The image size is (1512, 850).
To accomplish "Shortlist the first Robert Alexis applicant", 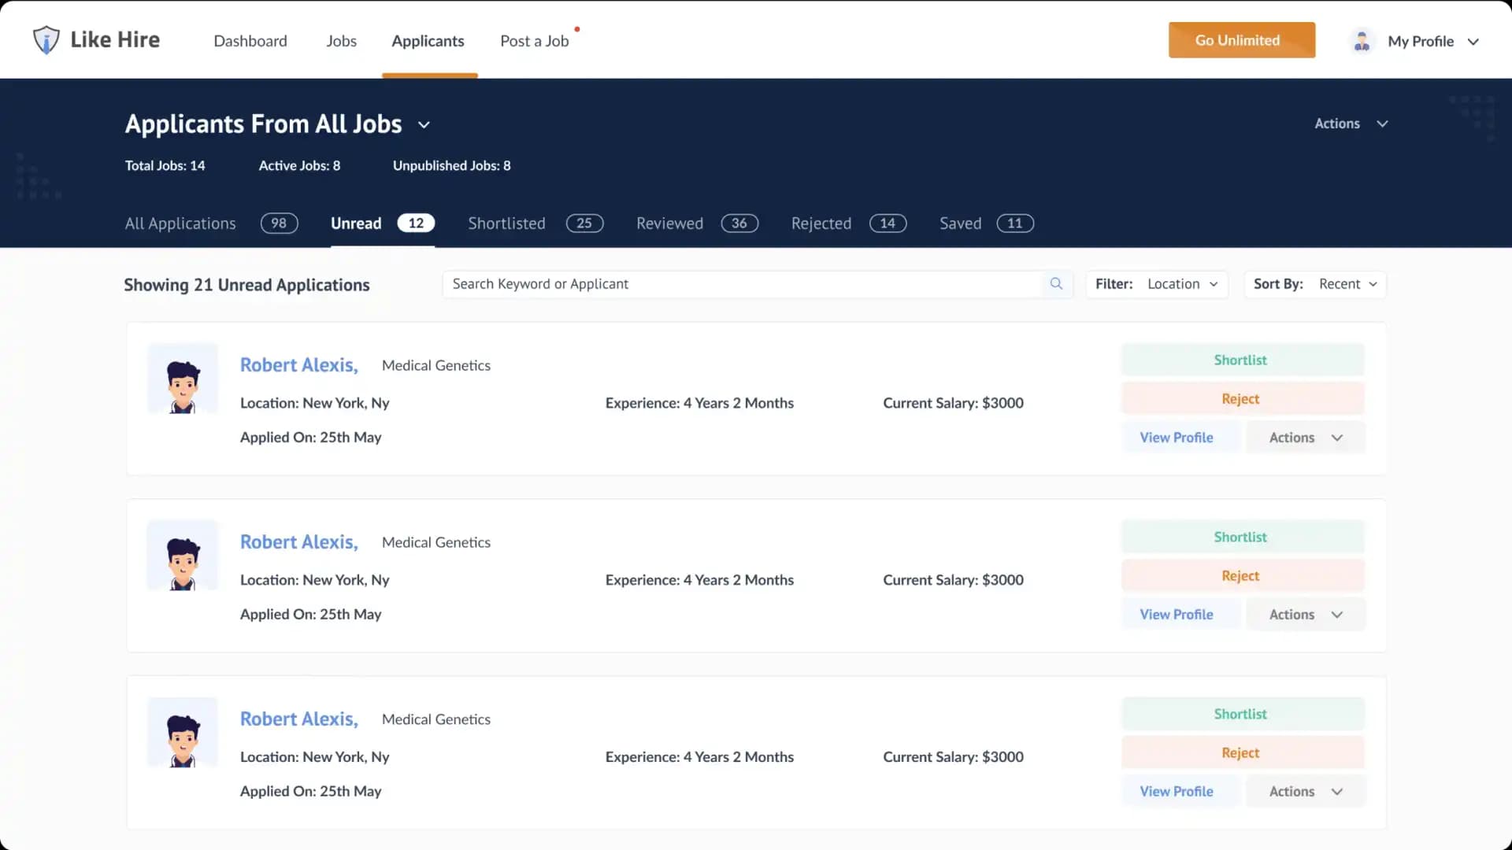I will tap(1242, 360).
